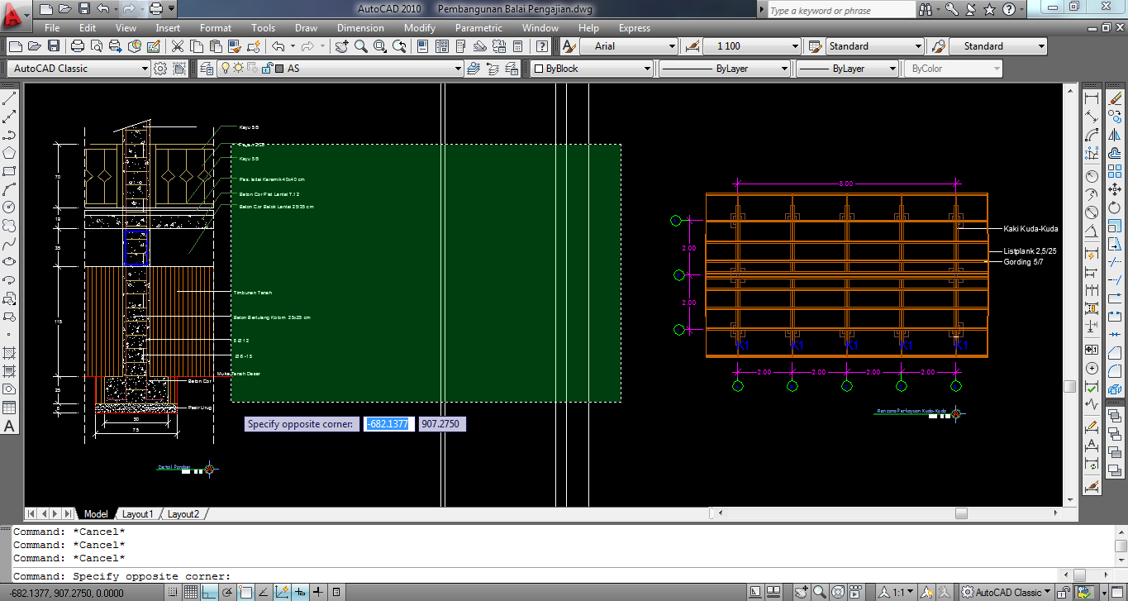Click the Dimension Style icon beside 1 100
1128x601 pixels.
coord(693,46)
